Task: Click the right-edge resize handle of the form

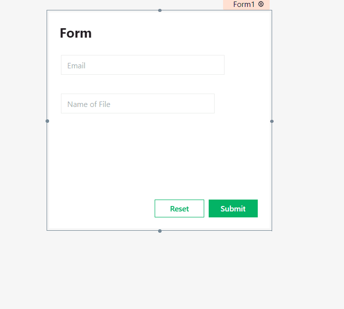Action: click(x=272, y=121)
